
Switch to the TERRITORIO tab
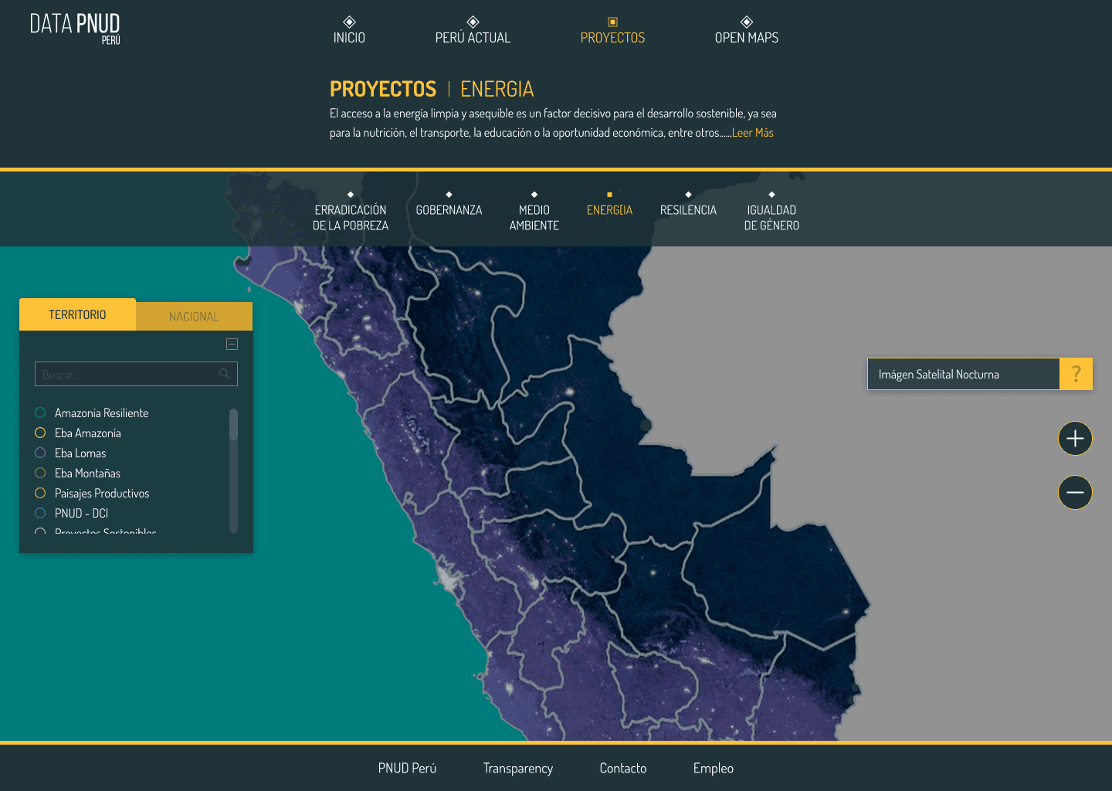tap(77, 314)
